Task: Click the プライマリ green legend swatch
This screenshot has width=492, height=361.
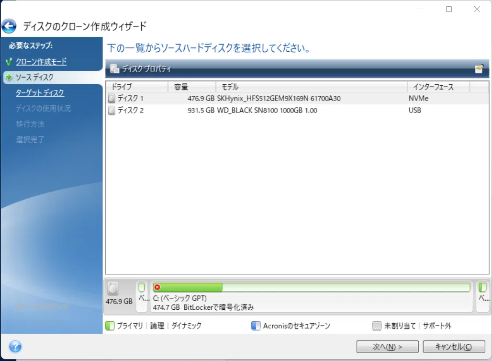Action: pos(110,326)
